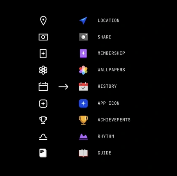
Task: Click the blue navigation arrow Location icon
Action: (x=83, y=21)
